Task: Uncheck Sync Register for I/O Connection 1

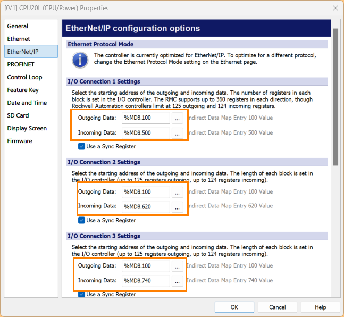Action: tap(81, 146)
